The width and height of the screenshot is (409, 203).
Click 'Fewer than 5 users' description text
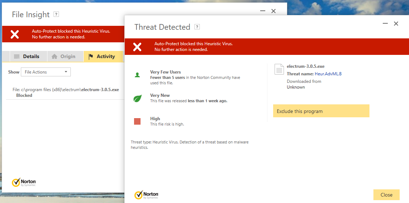(x=195, y=80)
